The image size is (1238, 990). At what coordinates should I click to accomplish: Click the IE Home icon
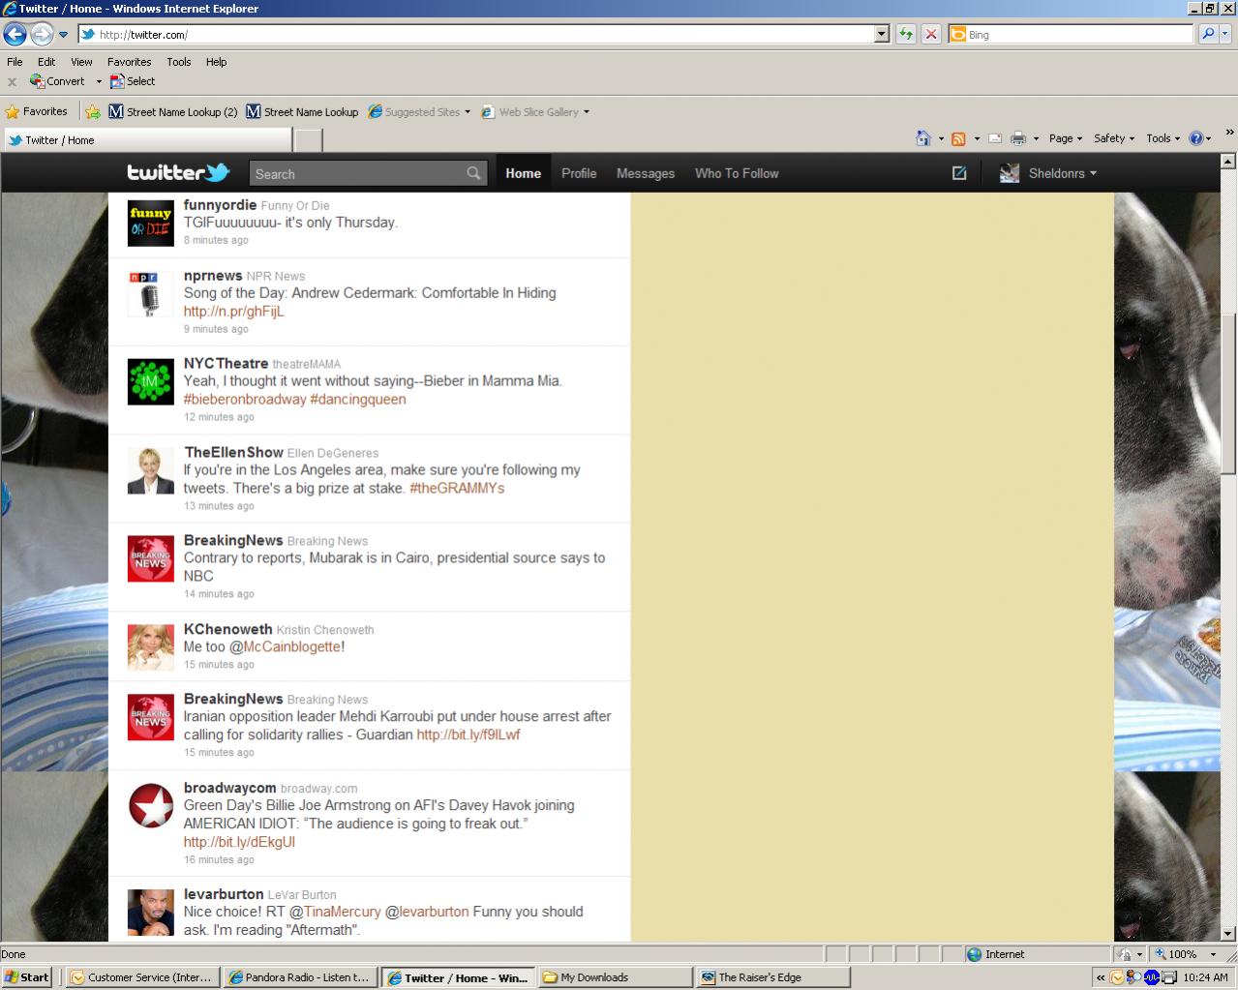click(x=923, y=138)
